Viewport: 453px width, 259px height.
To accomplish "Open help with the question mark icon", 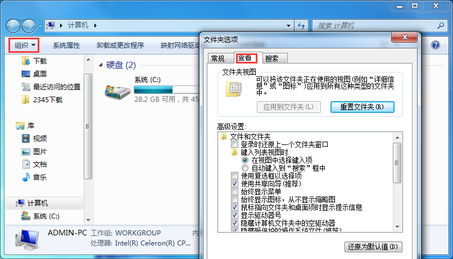I will click(434, 45).
